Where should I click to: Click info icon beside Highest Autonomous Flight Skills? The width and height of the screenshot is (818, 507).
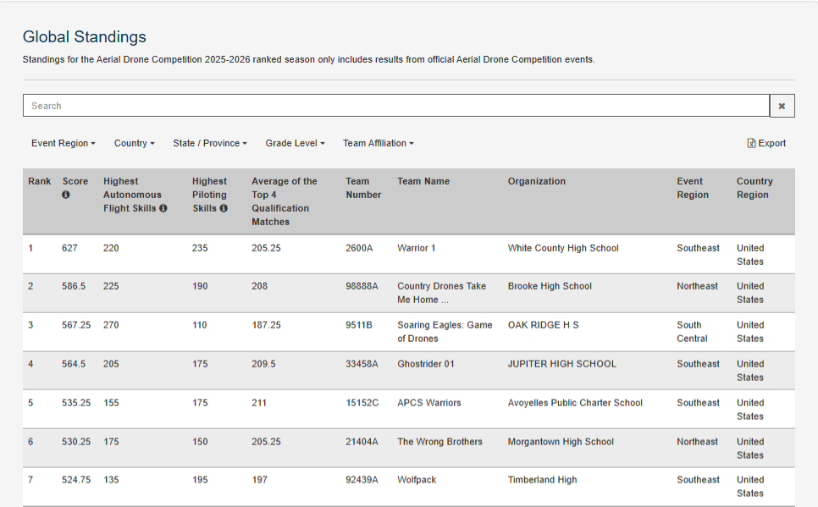[x=163, y=208]
